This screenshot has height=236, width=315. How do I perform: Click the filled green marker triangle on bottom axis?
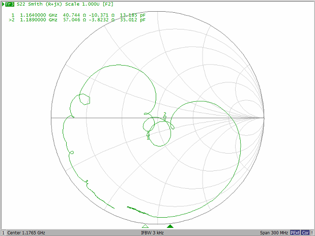click(170, 226)
